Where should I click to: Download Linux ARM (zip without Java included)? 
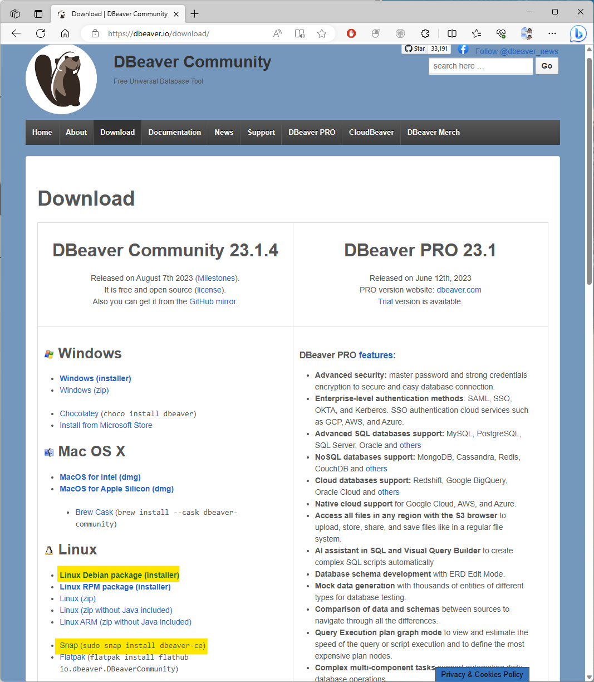point(126,622)
